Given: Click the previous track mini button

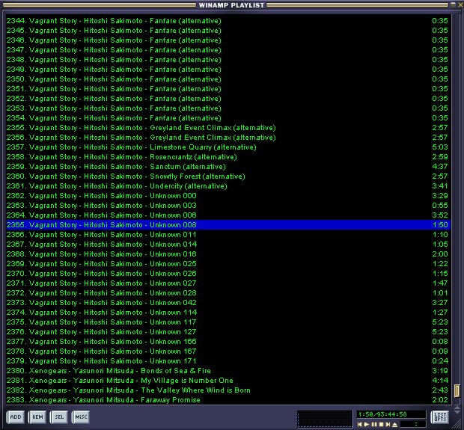Looking at the screenshot, I should point(360,424).
